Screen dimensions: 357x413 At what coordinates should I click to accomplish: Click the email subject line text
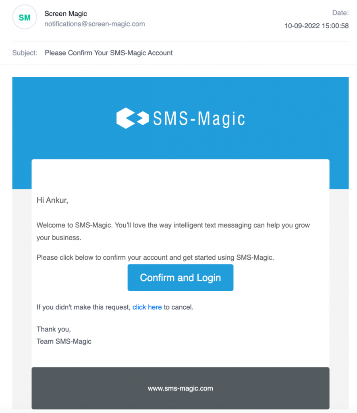coord(109,53)
